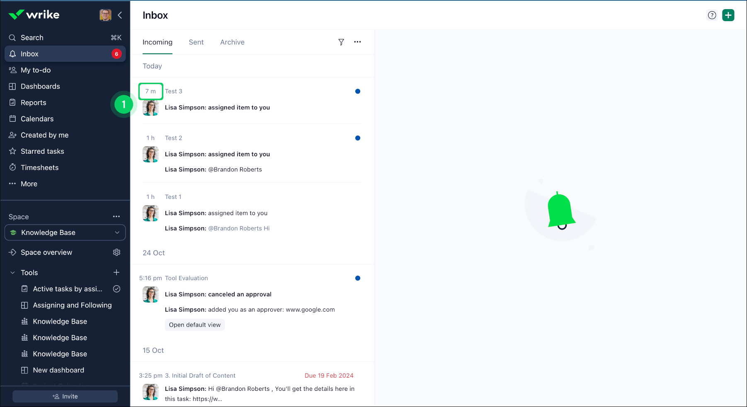
Task: Click the Open default view button
Action: tap(194, 325)
